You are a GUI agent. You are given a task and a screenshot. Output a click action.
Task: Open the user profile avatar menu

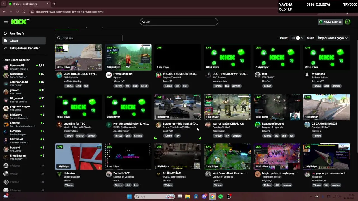click(x=348, y=22)
